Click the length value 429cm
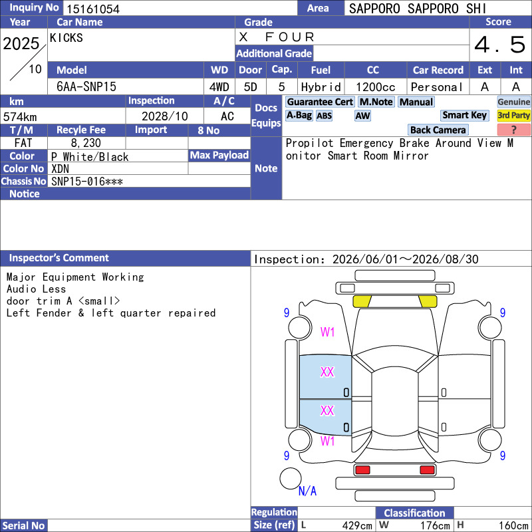This screenshot has height=532, width=532. point(357,525)
